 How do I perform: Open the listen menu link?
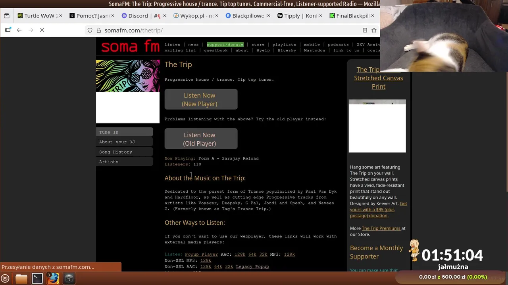point(172,44)
